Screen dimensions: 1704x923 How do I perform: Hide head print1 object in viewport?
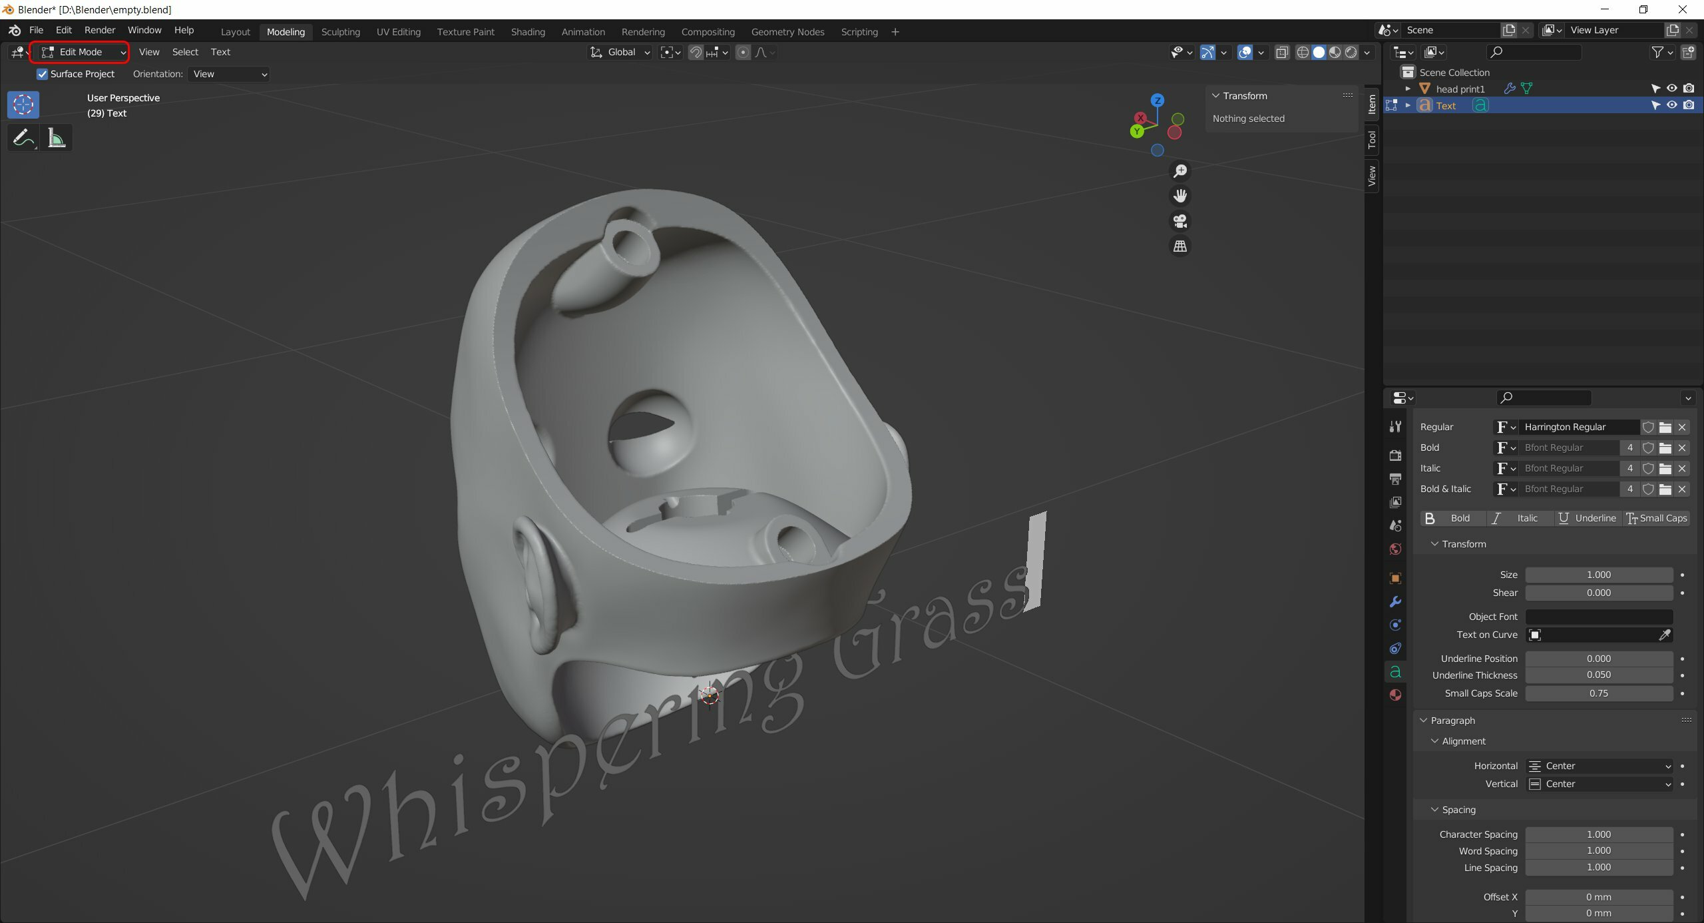[x=1671, y=89]
